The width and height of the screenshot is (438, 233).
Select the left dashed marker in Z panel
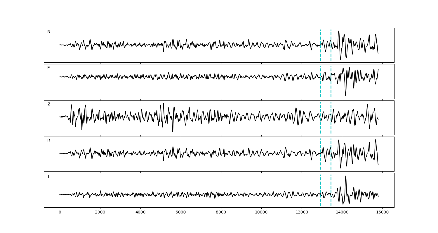point(321,118)
